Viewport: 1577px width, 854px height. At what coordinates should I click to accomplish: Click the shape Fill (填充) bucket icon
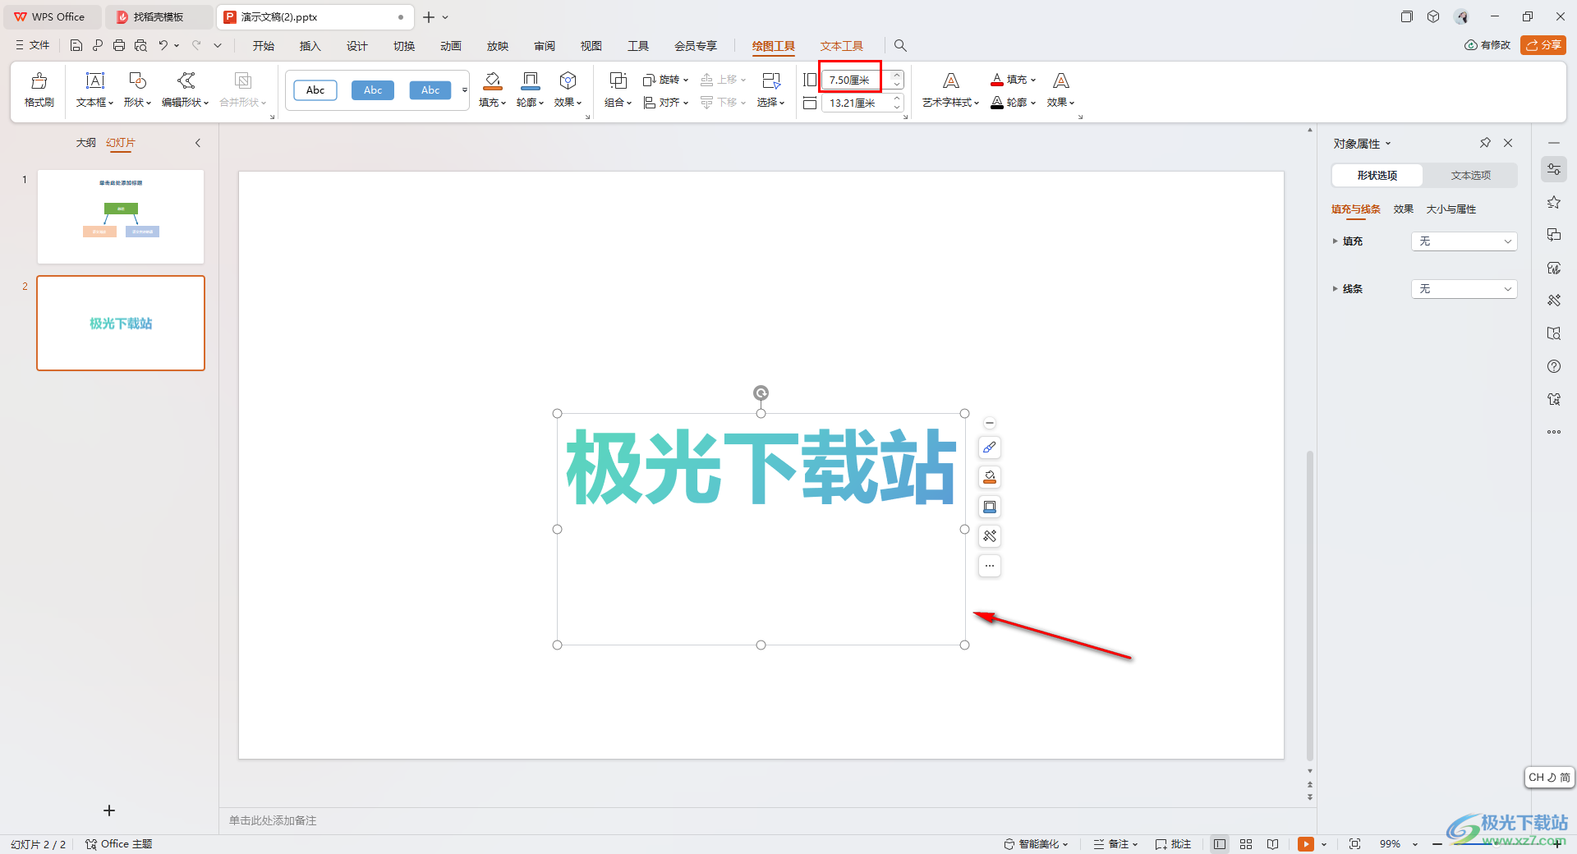tap(492, 80)
